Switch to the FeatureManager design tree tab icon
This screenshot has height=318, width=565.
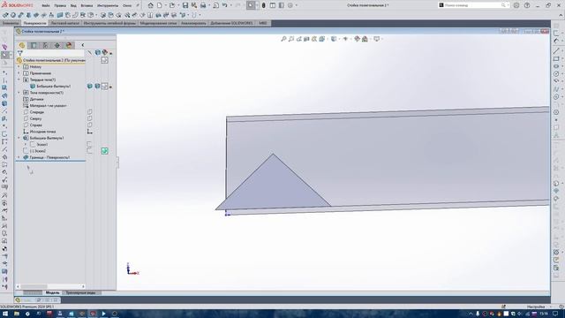click(x=22, y=45)
